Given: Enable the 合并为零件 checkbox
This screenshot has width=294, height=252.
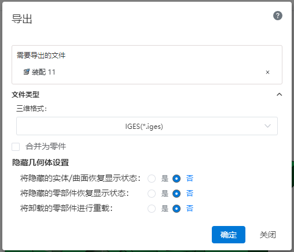Looking at the screenshot, I should click(16, 147).
